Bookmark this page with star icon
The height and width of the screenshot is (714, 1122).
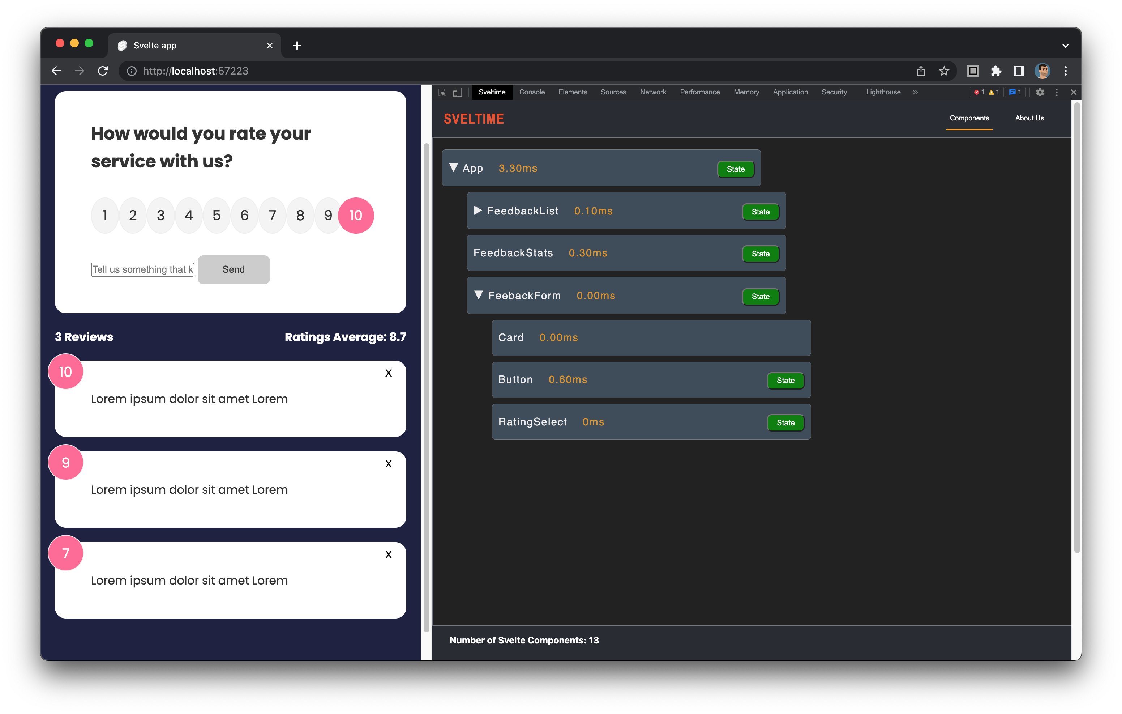(x=943, y=71)
